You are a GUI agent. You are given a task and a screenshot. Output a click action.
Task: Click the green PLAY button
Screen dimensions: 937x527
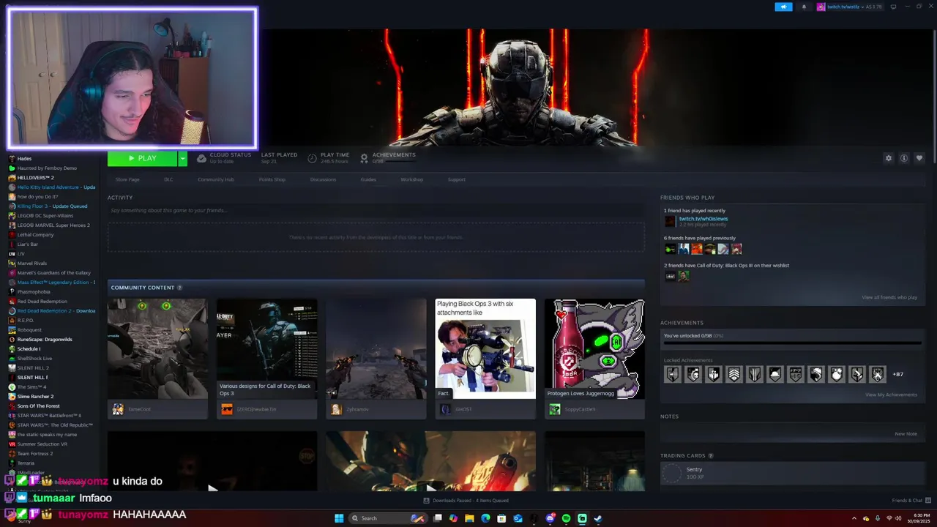[142, 158]
